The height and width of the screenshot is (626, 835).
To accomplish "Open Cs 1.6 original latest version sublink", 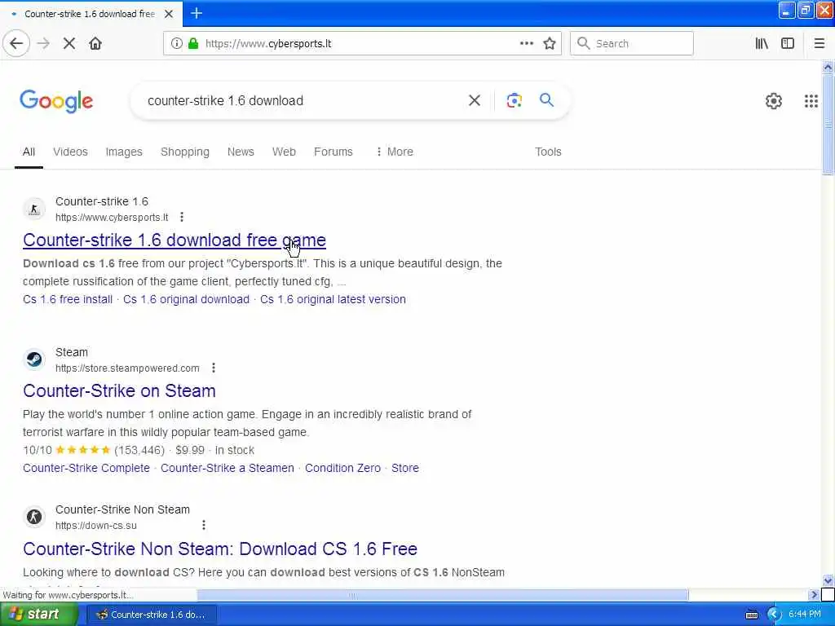I will (x=333, y=299).
